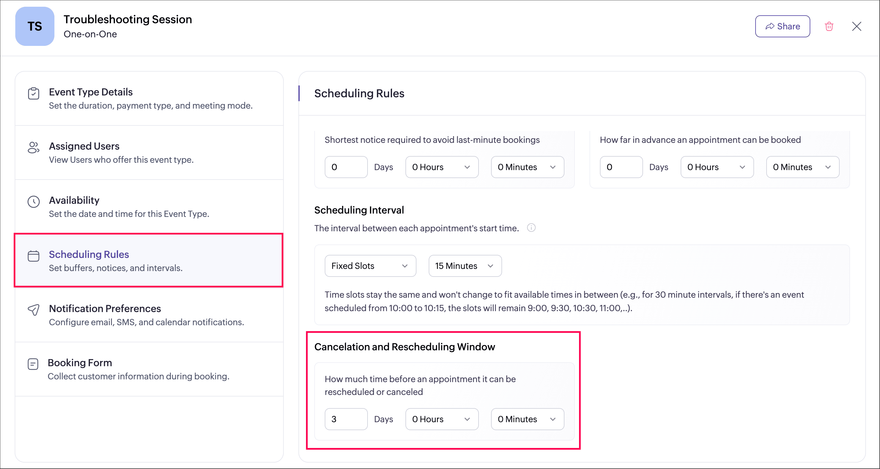Click the shortest notice Days input field
The height and width of the screenshot is (469, 880).
click(346, 167)
